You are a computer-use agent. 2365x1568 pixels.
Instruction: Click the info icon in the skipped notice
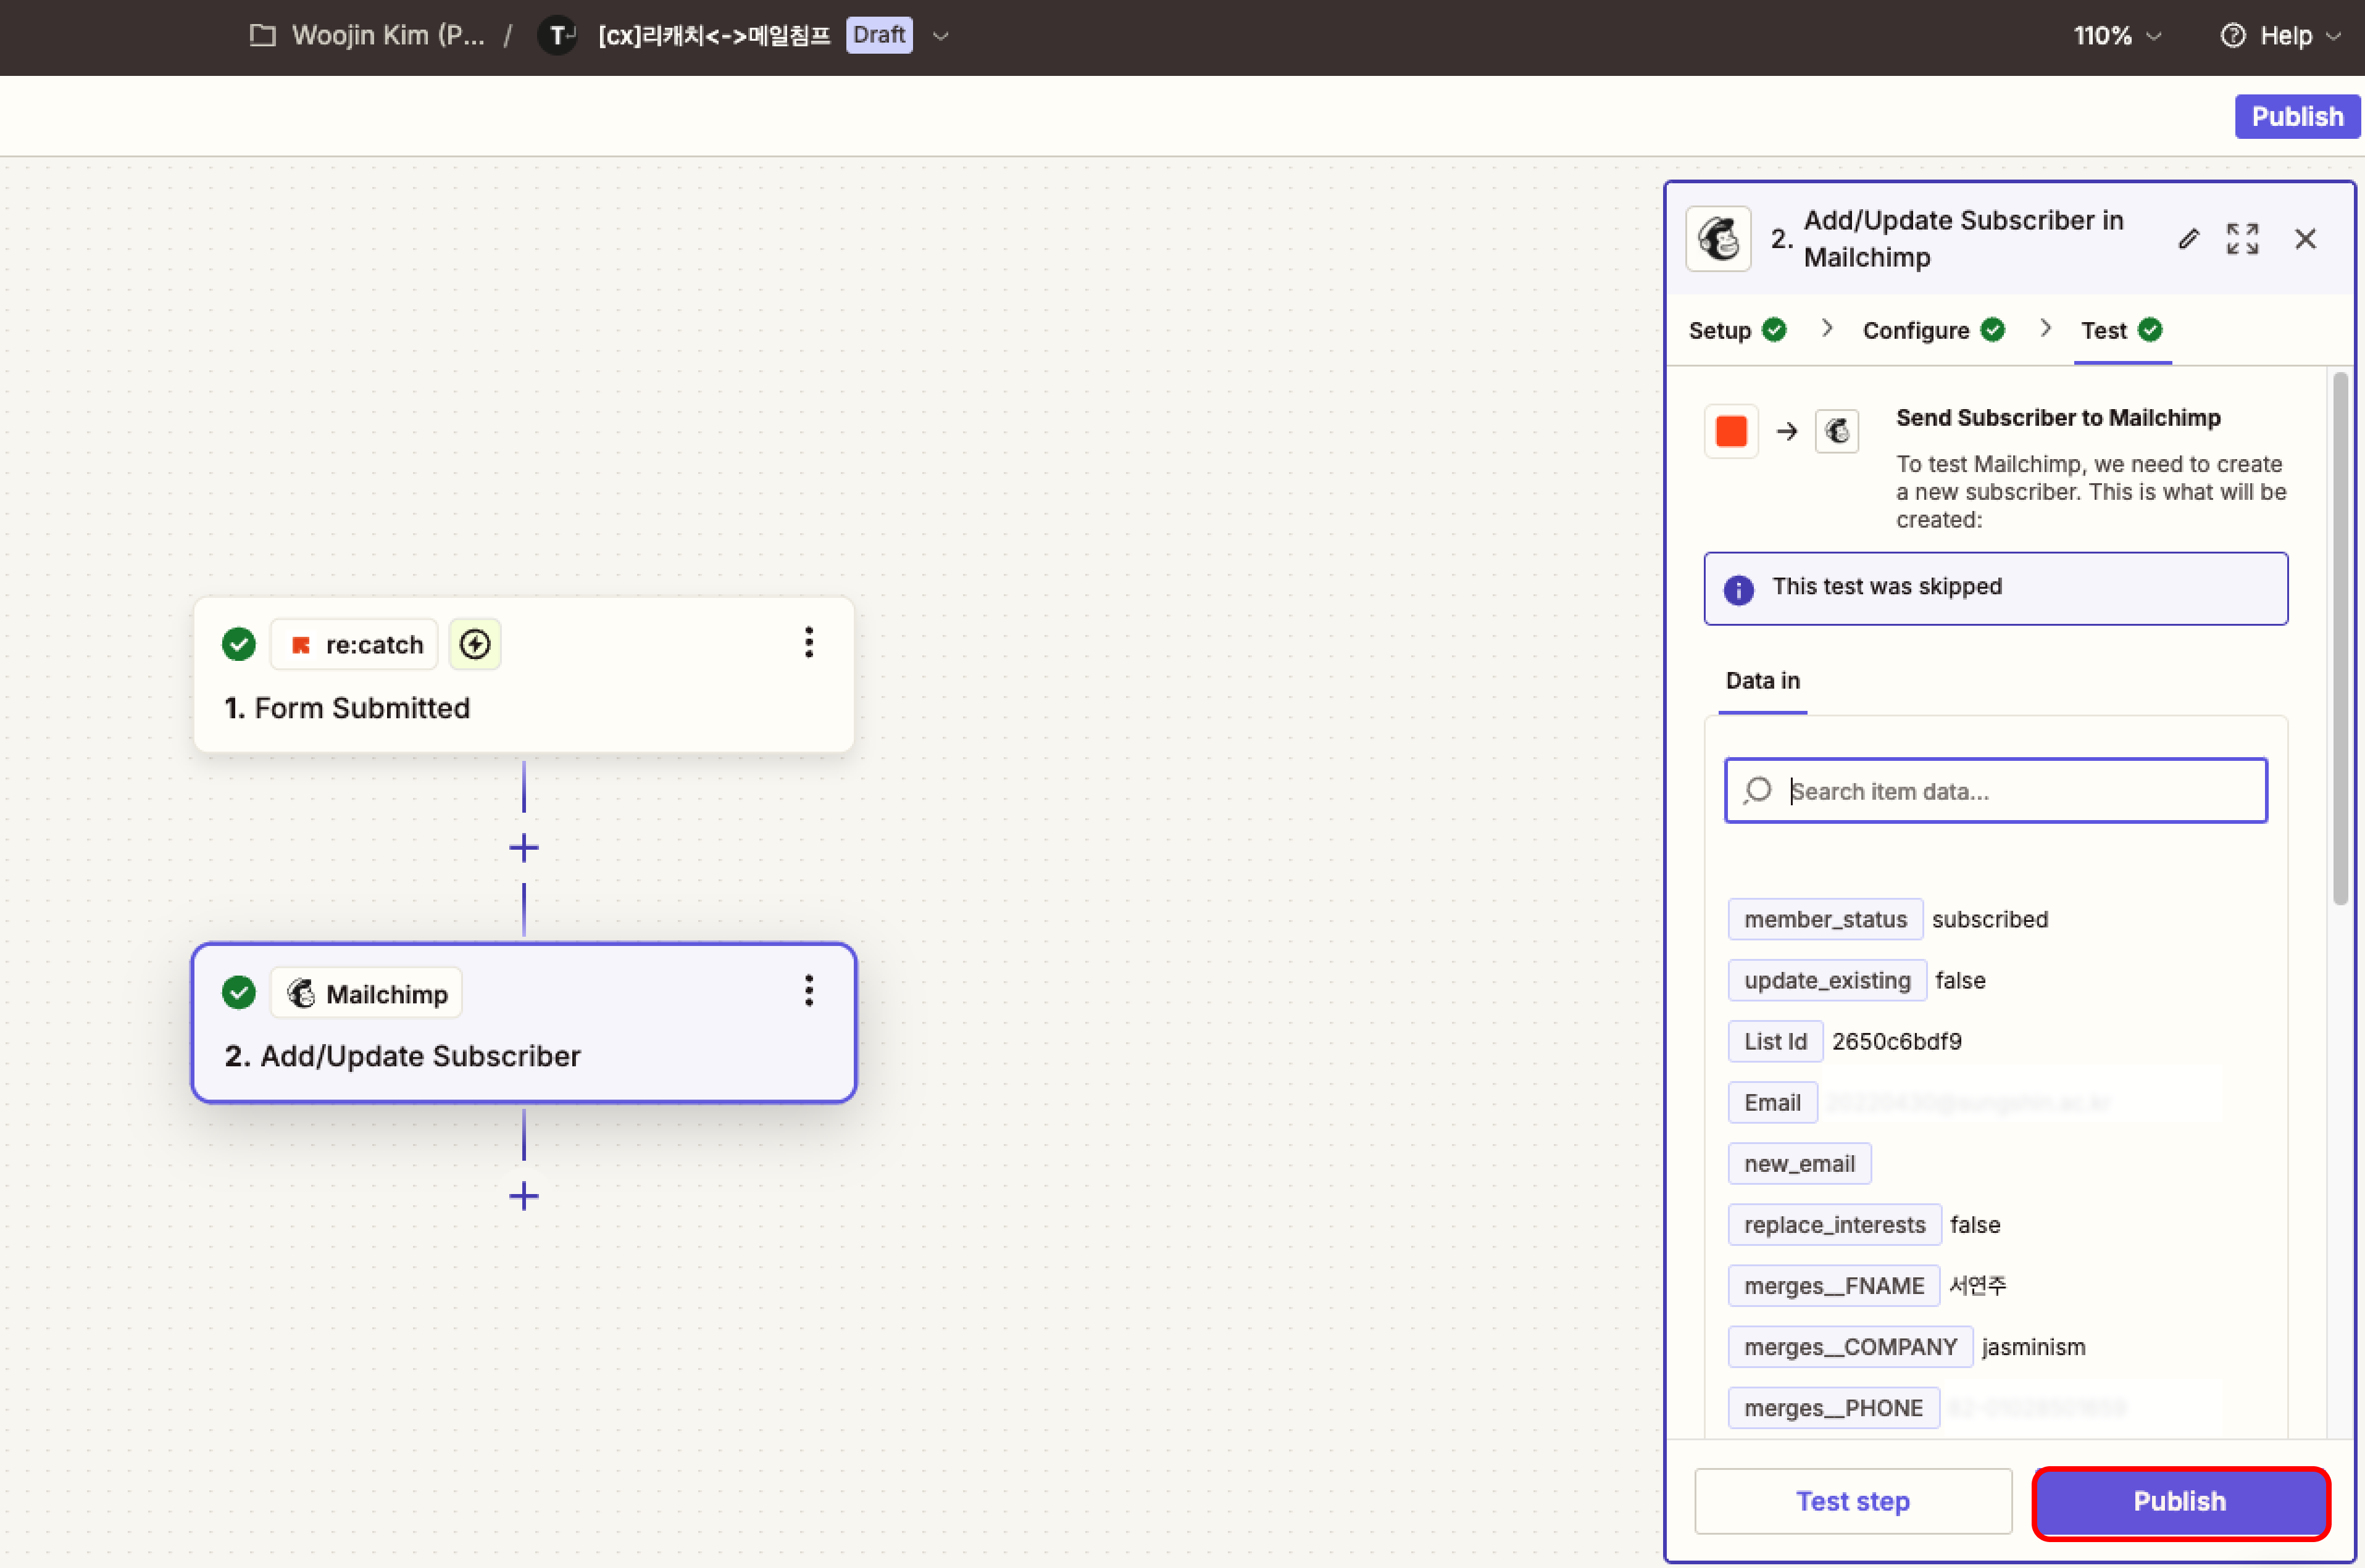click(1738, 589)
